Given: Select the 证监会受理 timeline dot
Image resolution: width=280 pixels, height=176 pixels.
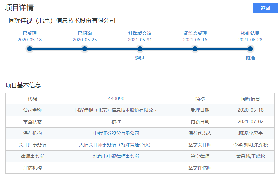Looking at the screenshot, I should tap(195, 49).
